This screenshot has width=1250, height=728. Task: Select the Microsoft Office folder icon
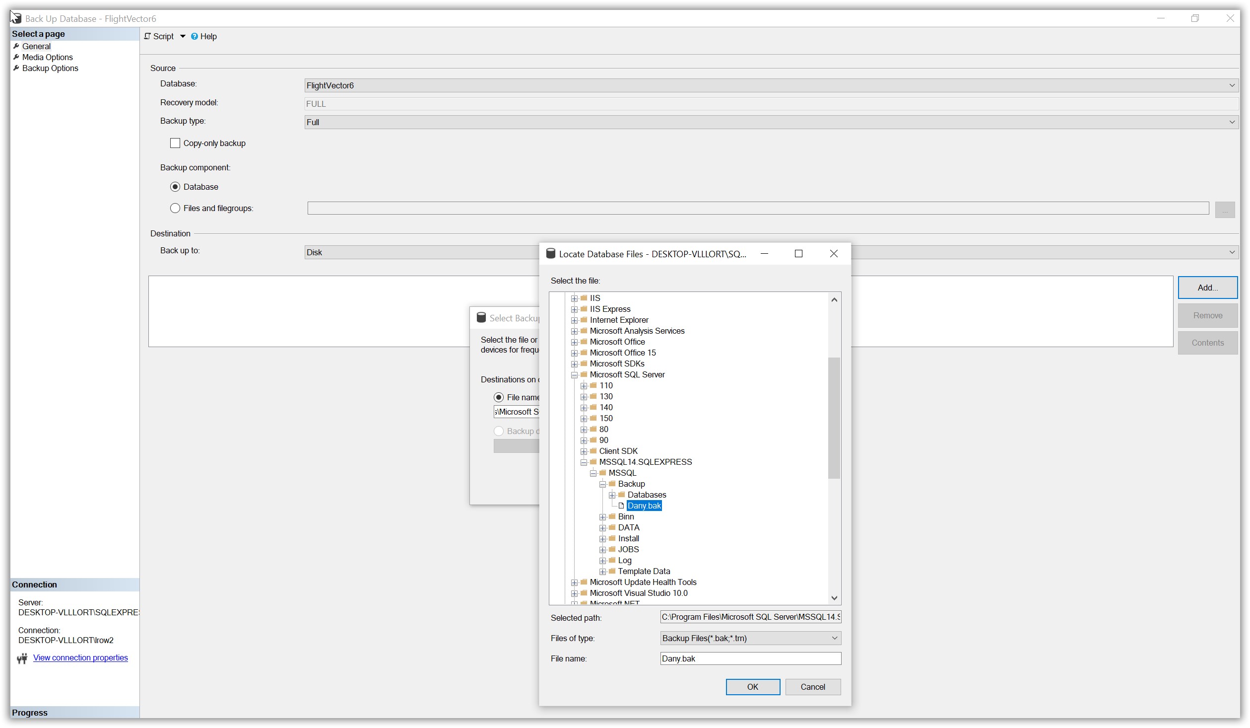(x=584, y=342)
